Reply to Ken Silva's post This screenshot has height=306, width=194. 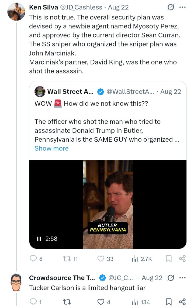click(33, 259)
